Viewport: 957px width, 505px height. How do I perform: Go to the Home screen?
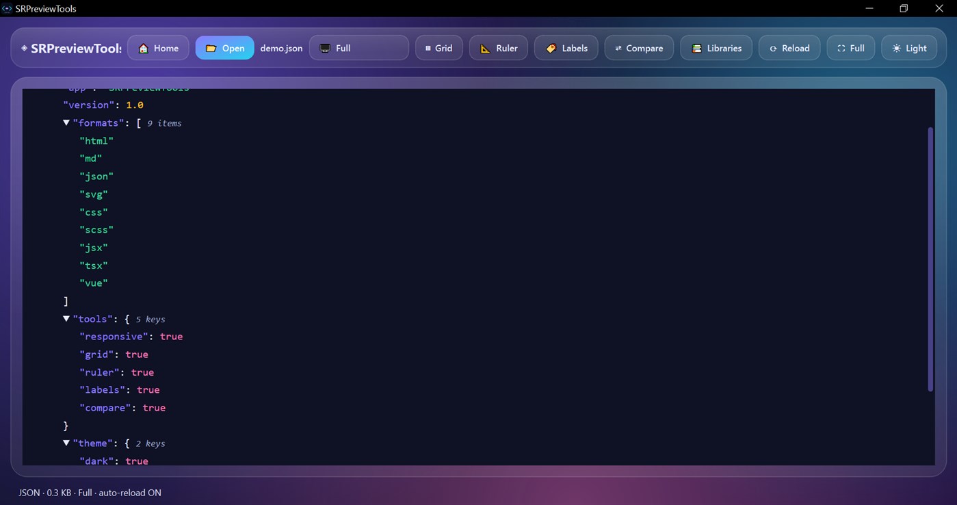coord(158,48)
